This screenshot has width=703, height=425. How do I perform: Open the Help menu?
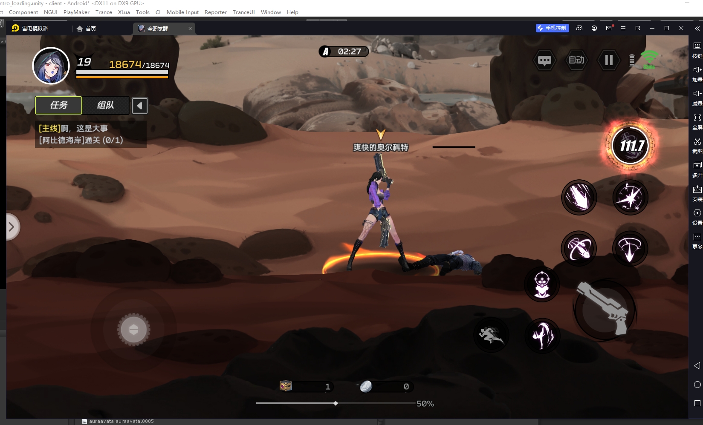pyautogui.click(x=292, y=12)
